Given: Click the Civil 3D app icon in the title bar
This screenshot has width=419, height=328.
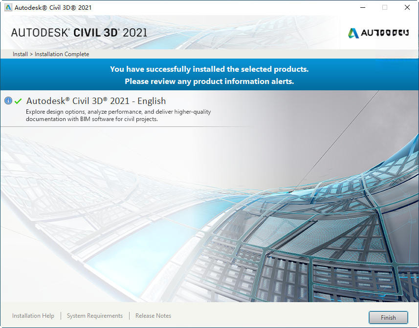Looking at the screenshot, I should (8, 7).
